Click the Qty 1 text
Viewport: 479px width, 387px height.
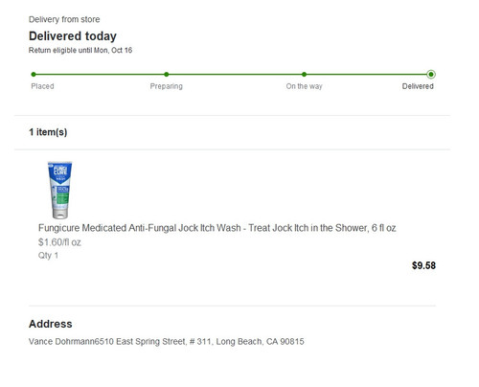(48, 256)
